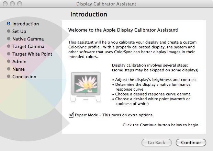This screenshot has height=151, width=213.
Task: Click 'Adjust the display's brightness and contrast' bullet
Action: pos(154,80)
